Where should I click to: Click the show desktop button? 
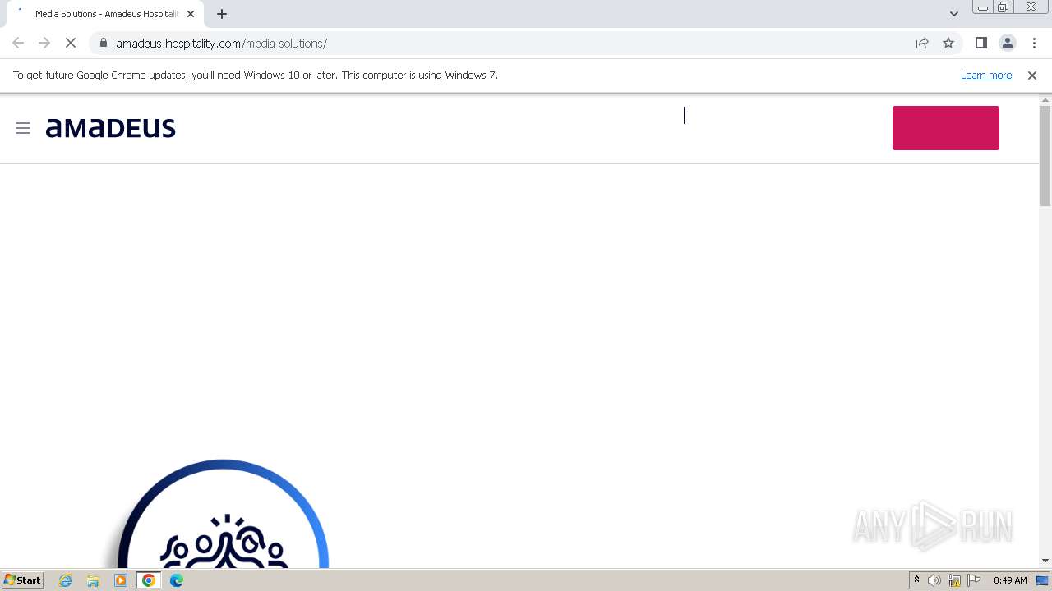click(1043, 580)
